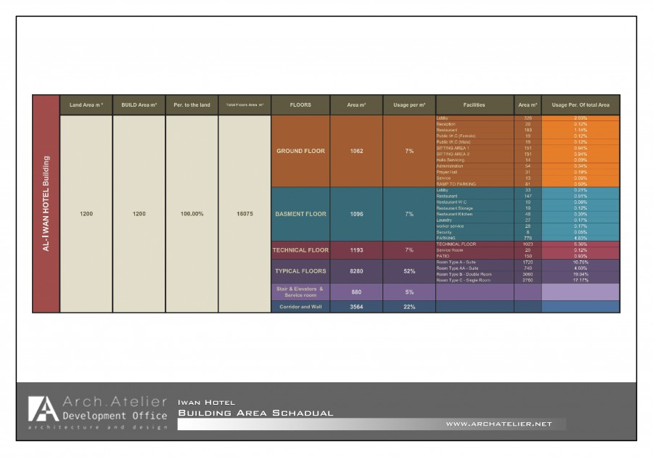
Task: Select the BUILD Area m² column header
Action: pos(139,105)
